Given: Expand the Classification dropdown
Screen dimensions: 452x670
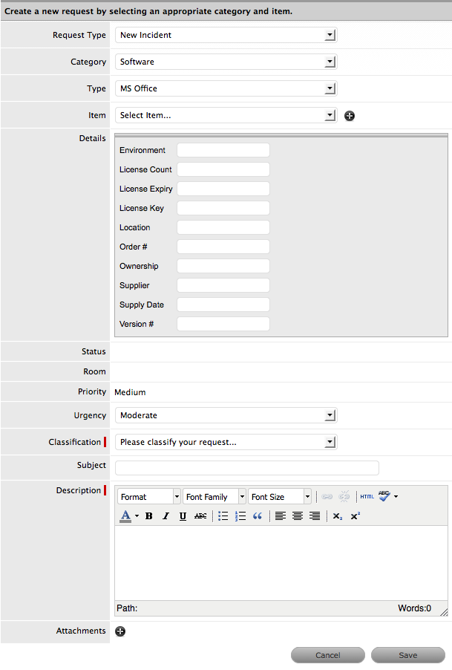Looking at the screenshot, I should tap(226, 442).
